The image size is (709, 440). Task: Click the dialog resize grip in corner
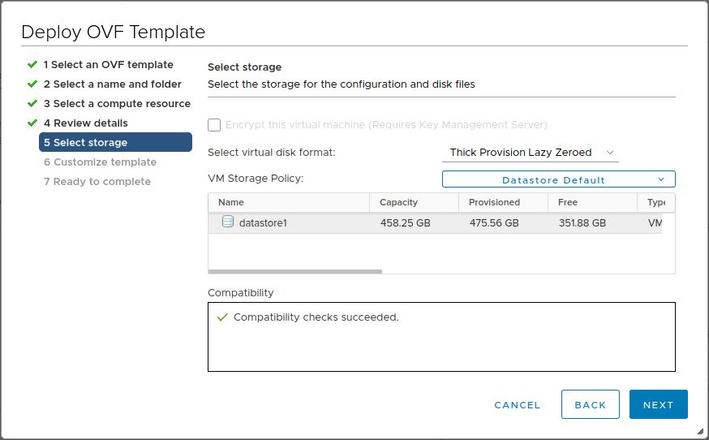(x=700, y=432)
